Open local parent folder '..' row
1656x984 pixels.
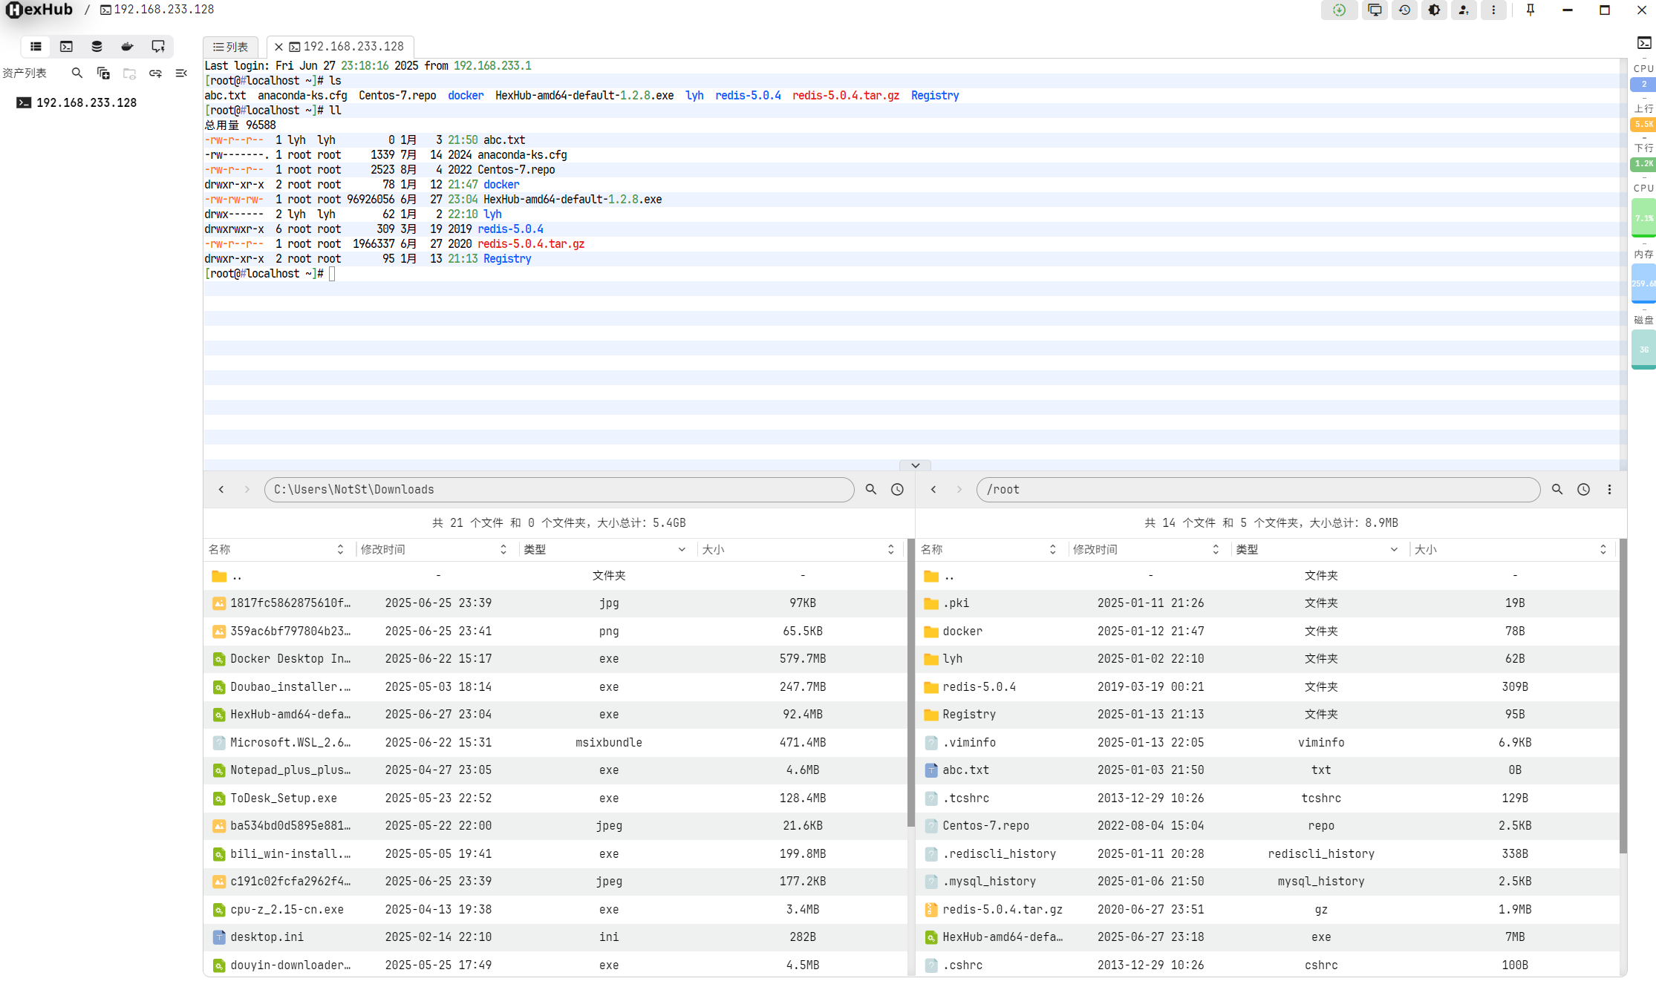(555, 576)
